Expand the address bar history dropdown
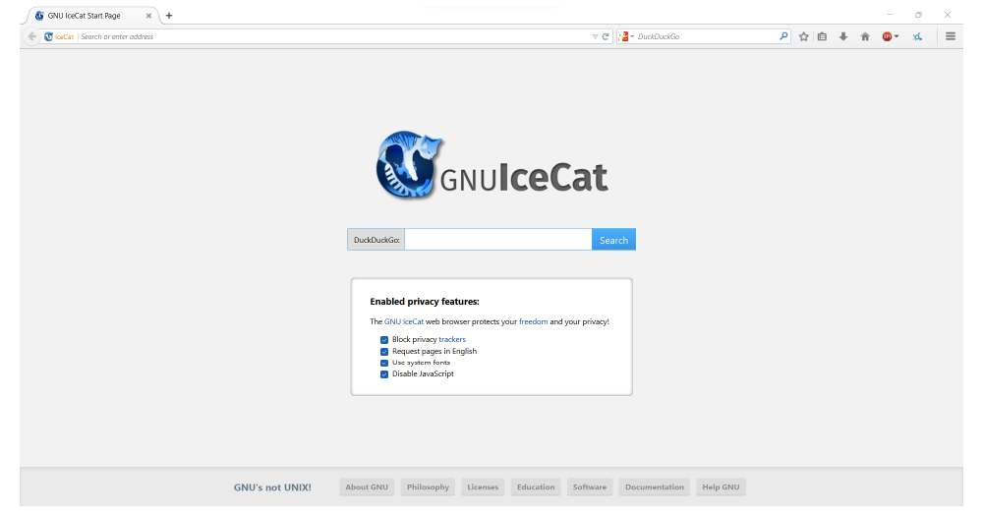This screenshot has width=984, height=514. pos(595,36)
